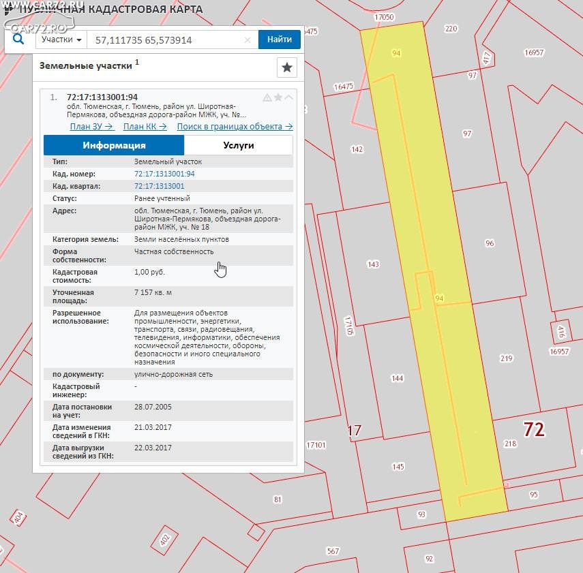Open the План ЗУ link
This screenshot has height=573, width=583.
tap(92, 127)
